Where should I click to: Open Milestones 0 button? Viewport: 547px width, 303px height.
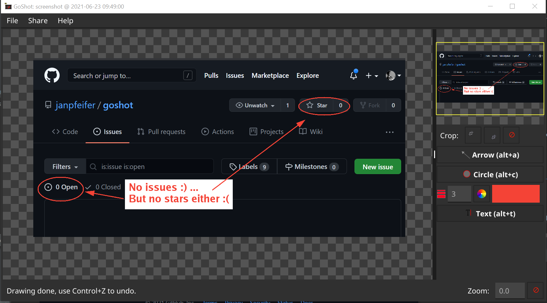coord(312,166)
